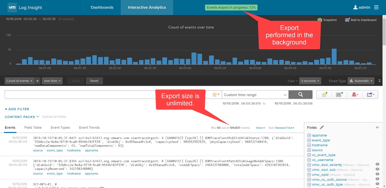The width and height of the screenshot is (386, 188).
Task: Take a chart Snapshot
Action: (327, 20)
